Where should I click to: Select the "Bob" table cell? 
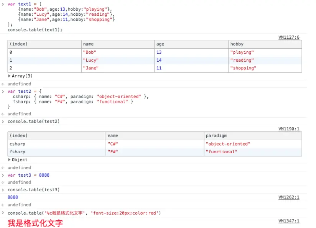(x=118, y=52)
